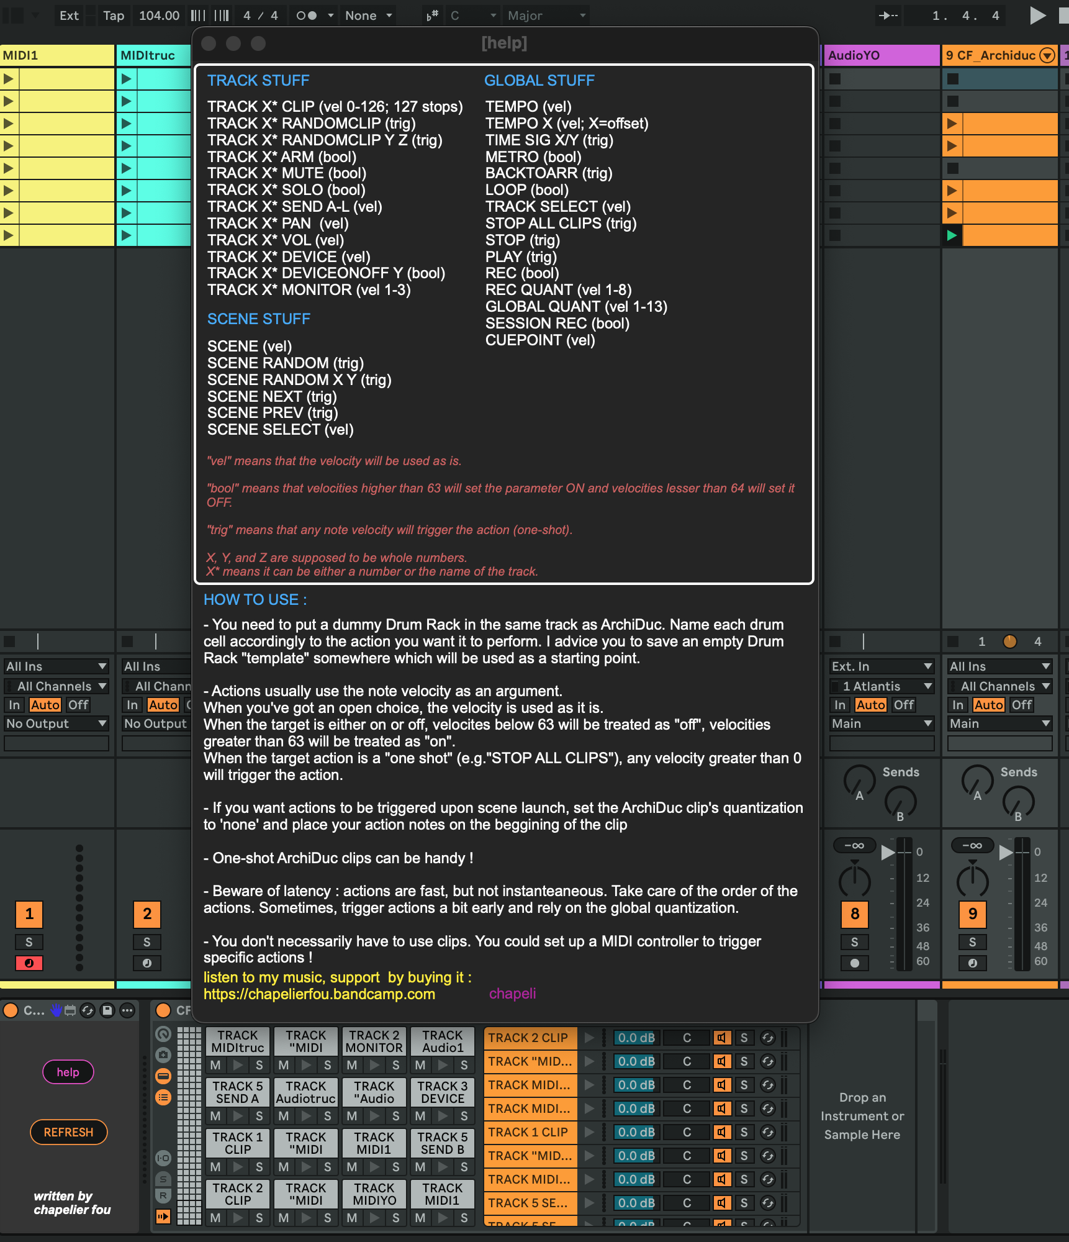Screen dimensions: 1069x1242
Task: Open the None quantization dropdown
Action: [369, 16]
